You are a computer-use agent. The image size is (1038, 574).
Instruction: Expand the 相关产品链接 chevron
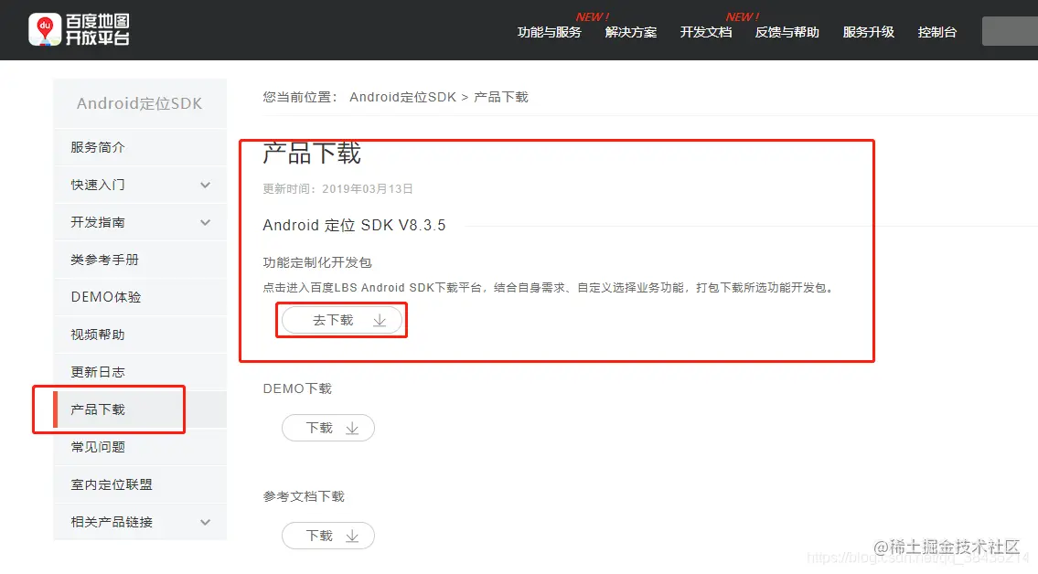point(205,523)
